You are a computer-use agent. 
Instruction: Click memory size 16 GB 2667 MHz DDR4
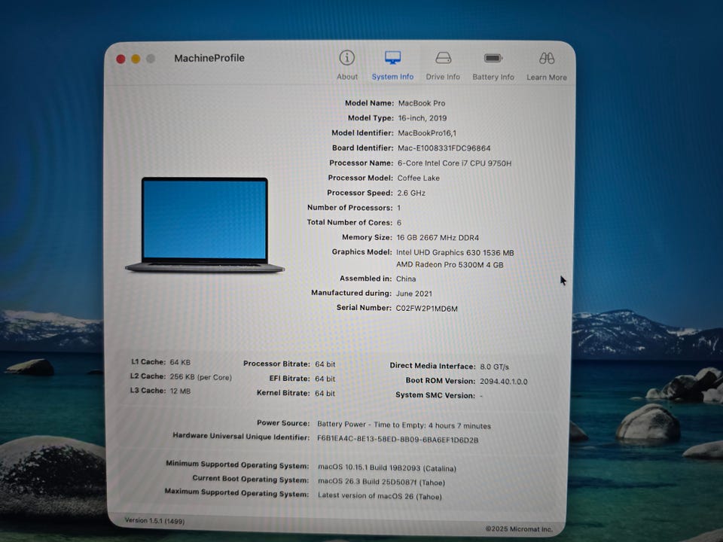tap(438, 238)
